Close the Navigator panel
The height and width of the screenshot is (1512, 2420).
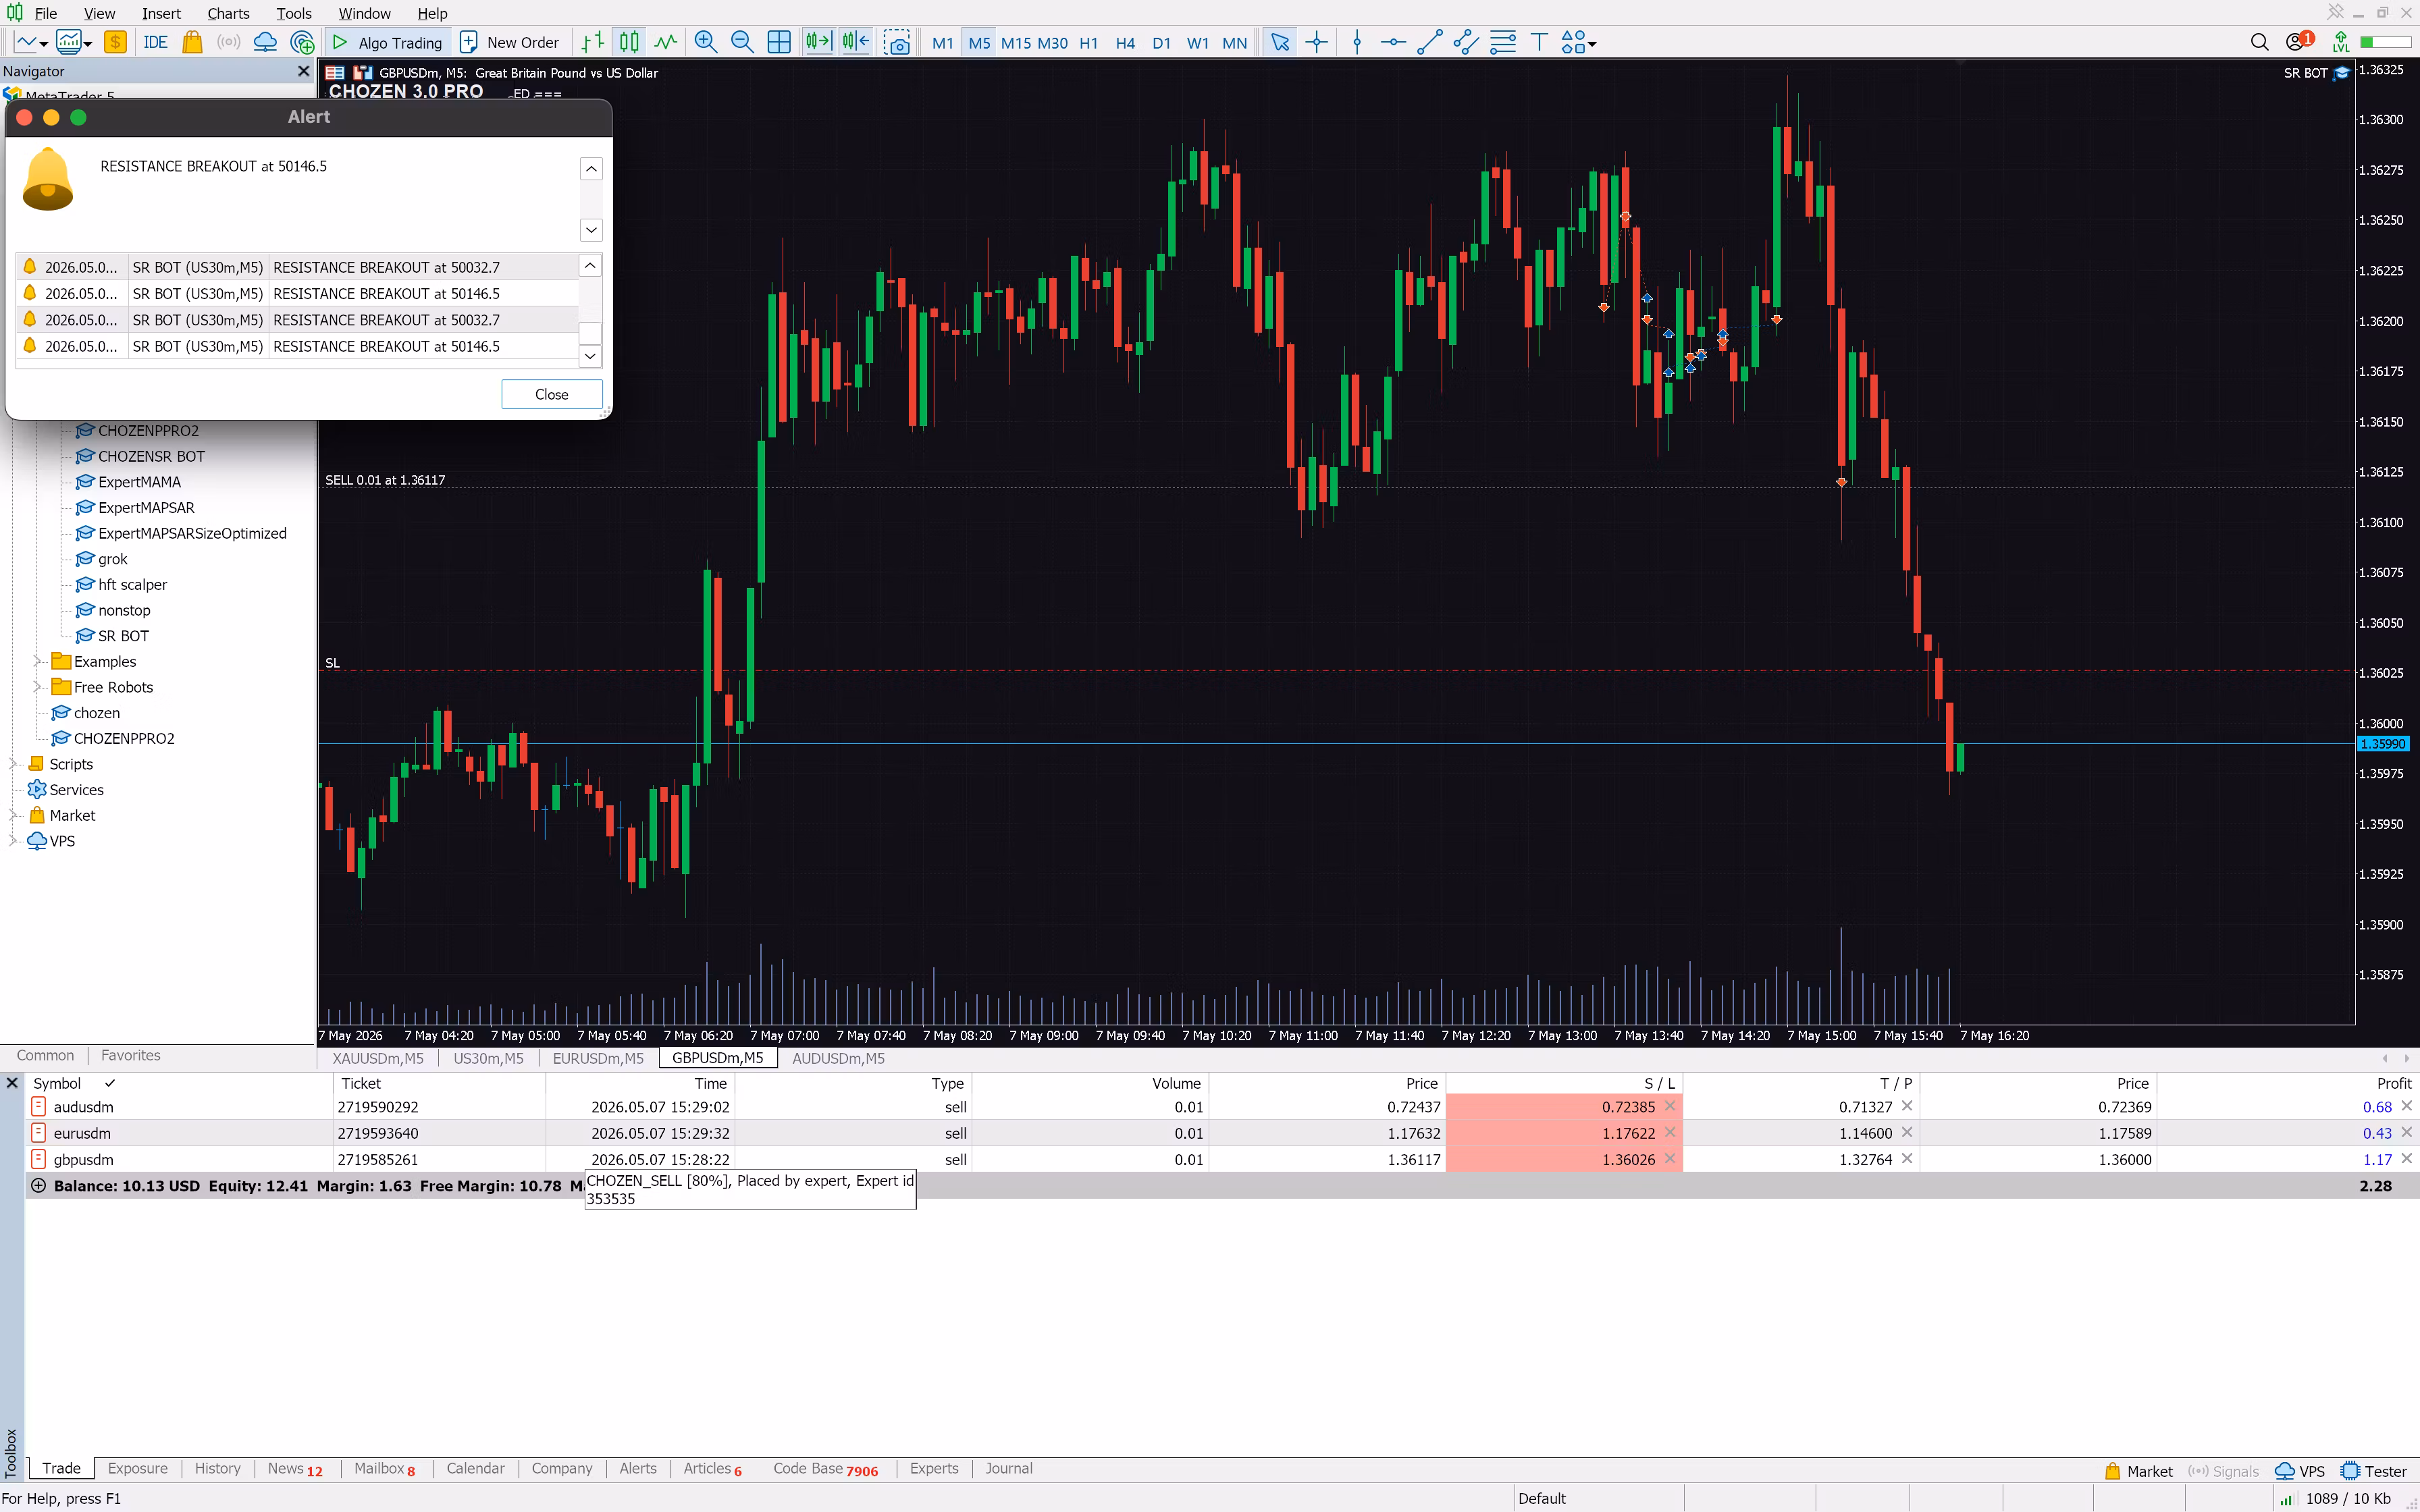tap(304, 71)
